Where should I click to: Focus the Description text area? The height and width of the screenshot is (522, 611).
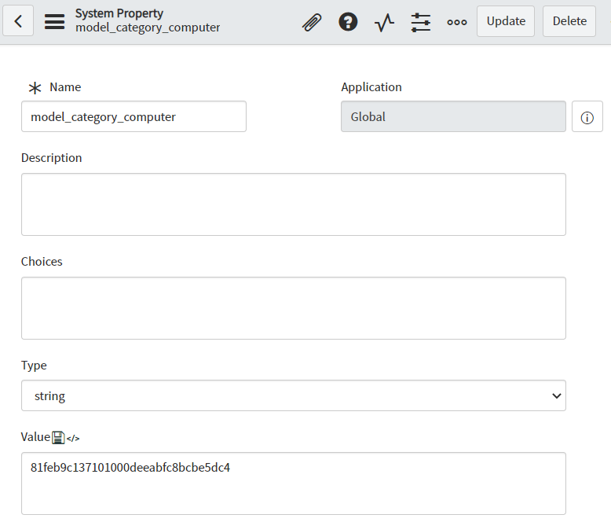293,204
